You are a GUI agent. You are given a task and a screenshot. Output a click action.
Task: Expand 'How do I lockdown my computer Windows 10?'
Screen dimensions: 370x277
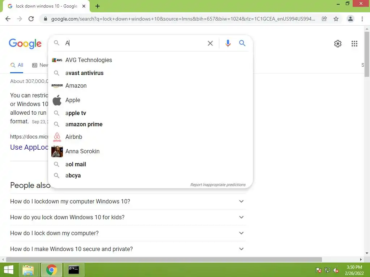click(x=128, y=201)
